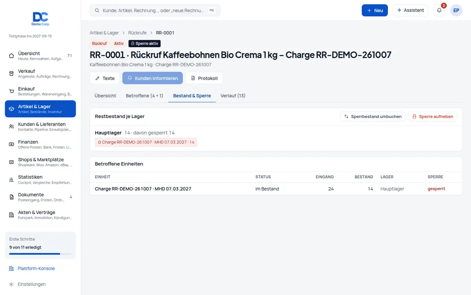
Task: Click the BESTAND column header
Action: coord(364,177)
